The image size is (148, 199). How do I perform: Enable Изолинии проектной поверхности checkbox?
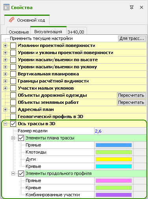pos(13,46)
